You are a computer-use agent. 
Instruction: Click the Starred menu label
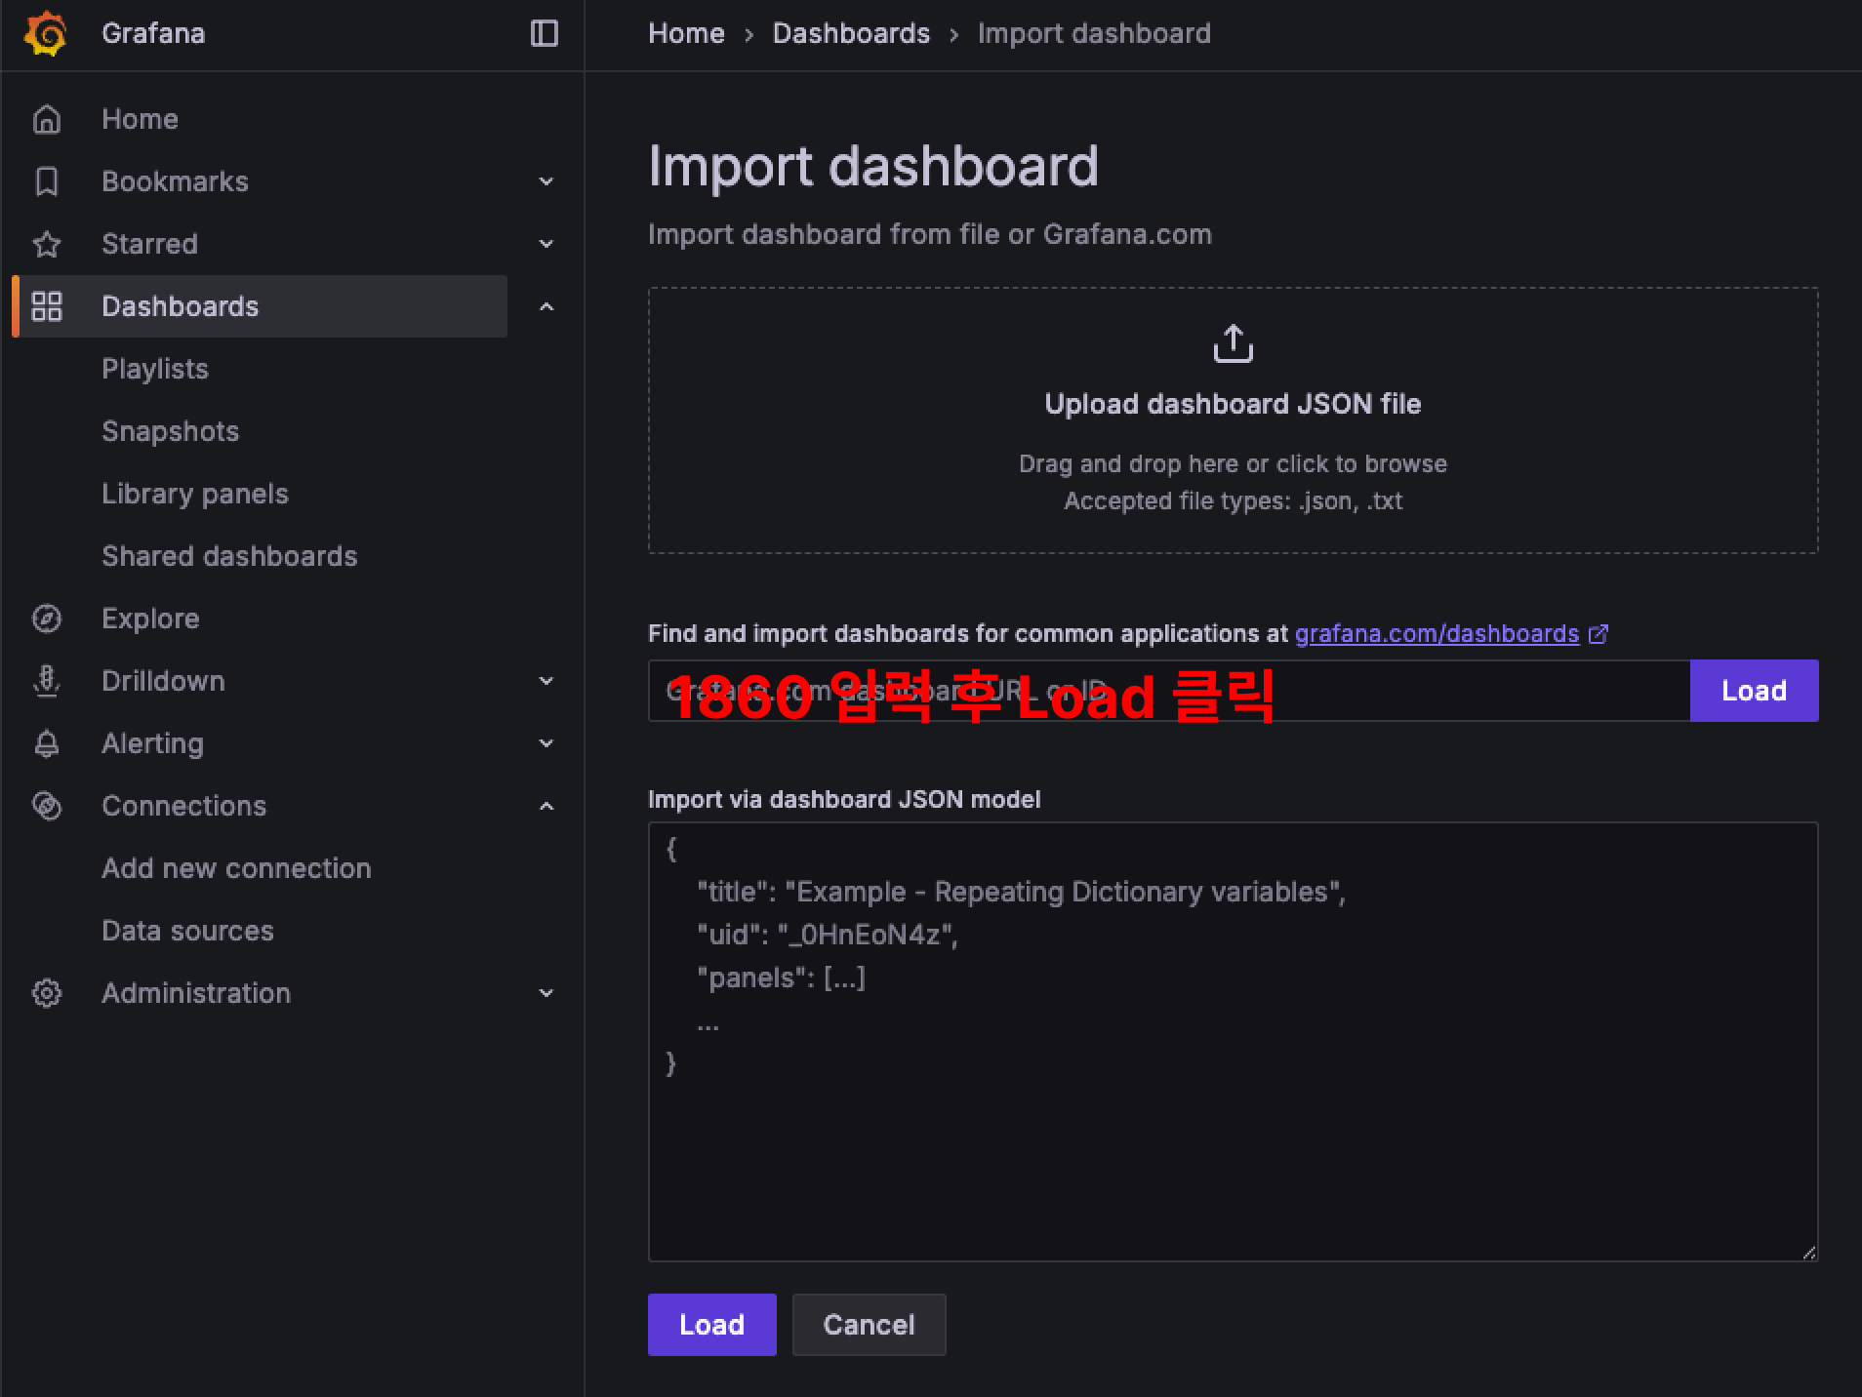pos(149,244)
